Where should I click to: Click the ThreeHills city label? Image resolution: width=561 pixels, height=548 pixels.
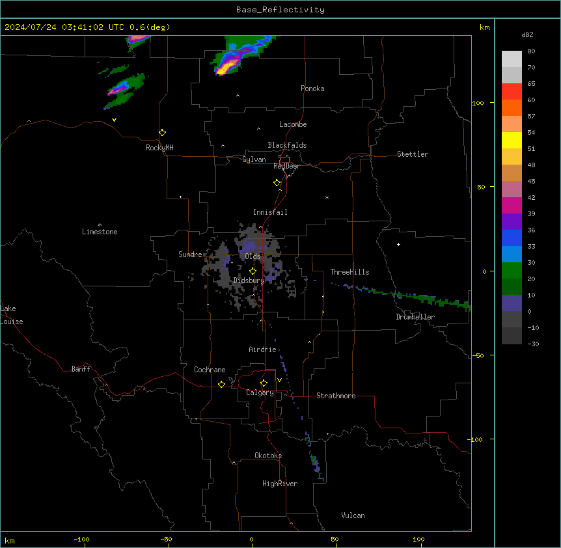(x=350, y=272)
